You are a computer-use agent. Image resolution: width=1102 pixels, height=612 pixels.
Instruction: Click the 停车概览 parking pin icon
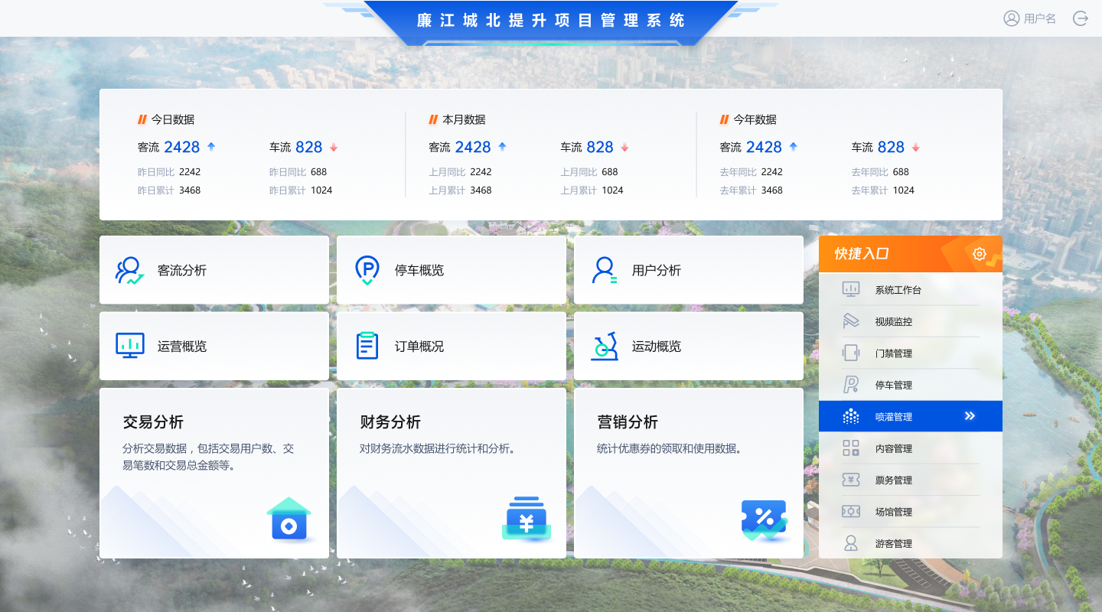(x=367, y=270)
